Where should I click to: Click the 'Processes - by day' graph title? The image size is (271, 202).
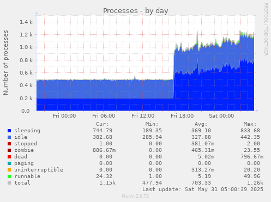pyautogui.click(x=135, y=11)
